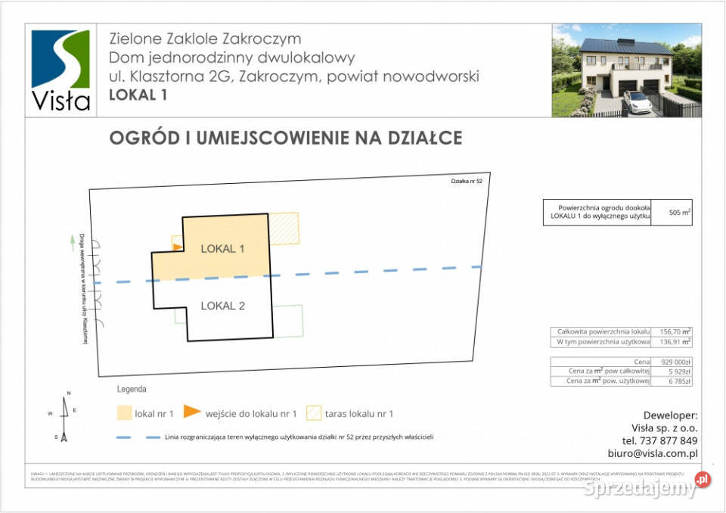Click the address 'ul. Klasztorna 2G, Zakroczym'
The height and width of the screenshot is (513, 726).
click(x=215, y=76)
